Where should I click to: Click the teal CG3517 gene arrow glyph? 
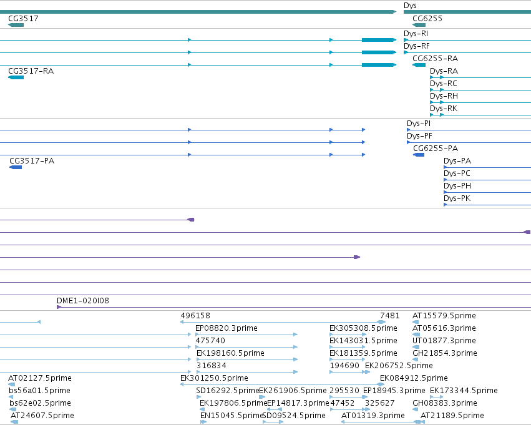pyautogui.click(x=16, y=25)
